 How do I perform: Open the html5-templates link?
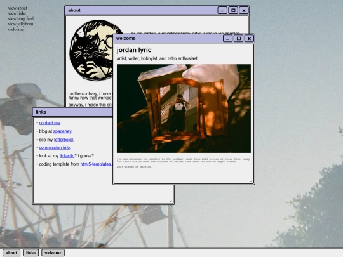pyautogui.click(x=97, y=164)
